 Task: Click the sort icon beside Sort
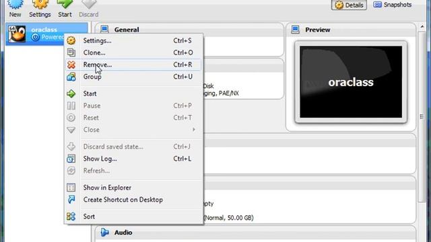tap(71, 216)
